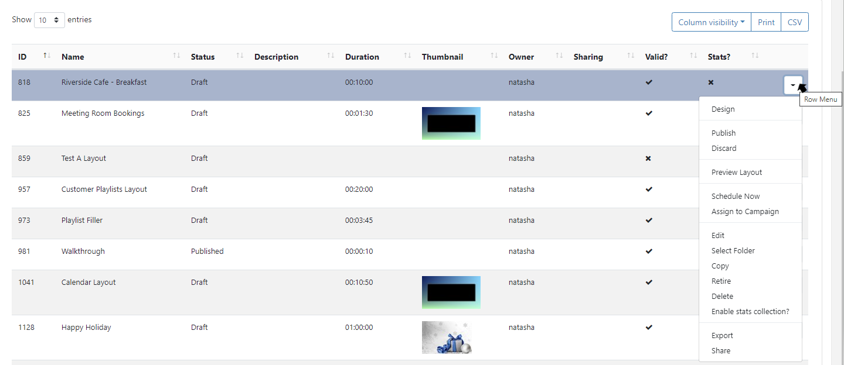844x365 pixels.
Task: Click the Meeting Room Bookings thumbnail
Action: (x=451, y=123)
